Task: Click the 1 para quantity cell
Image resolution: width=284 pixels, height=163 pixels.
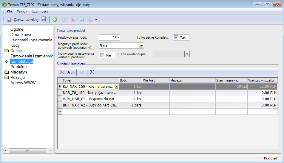Action: [x=131, y=105]
